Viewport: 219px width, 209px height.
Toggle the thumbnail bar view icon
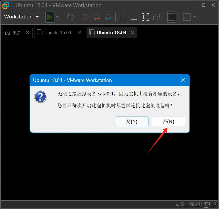134,17
